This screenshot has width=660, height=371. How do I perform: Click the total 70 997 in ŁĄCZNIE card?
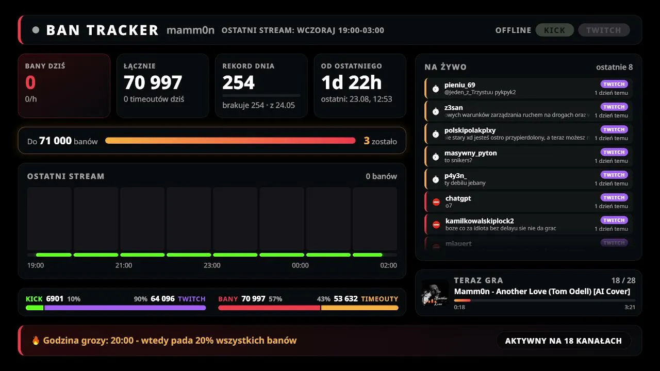pos(153,82)
